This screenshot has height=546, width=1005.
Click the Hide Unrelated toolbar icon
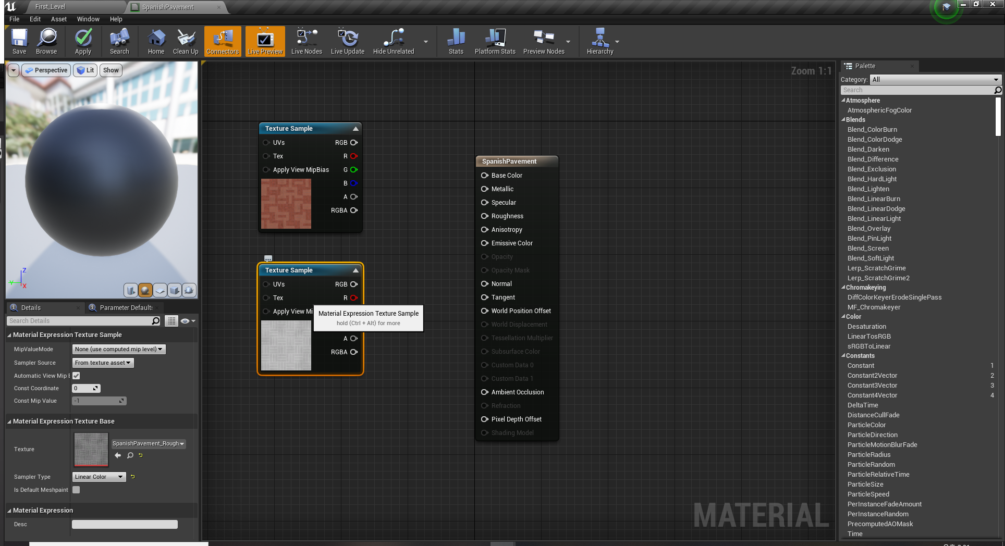(x=394, y=41)
